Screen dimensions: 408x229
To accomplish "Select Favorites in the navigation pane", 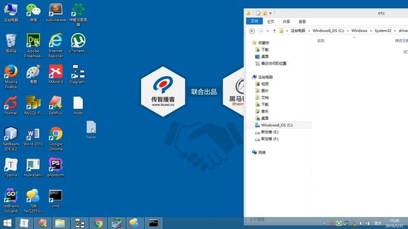I will pos(261,43).
